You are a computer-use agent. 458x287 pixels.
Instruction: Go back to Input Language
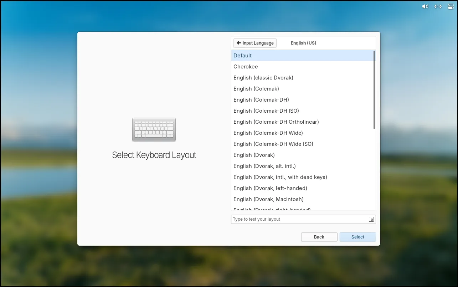pyautogui.click(x=255, y=43)
